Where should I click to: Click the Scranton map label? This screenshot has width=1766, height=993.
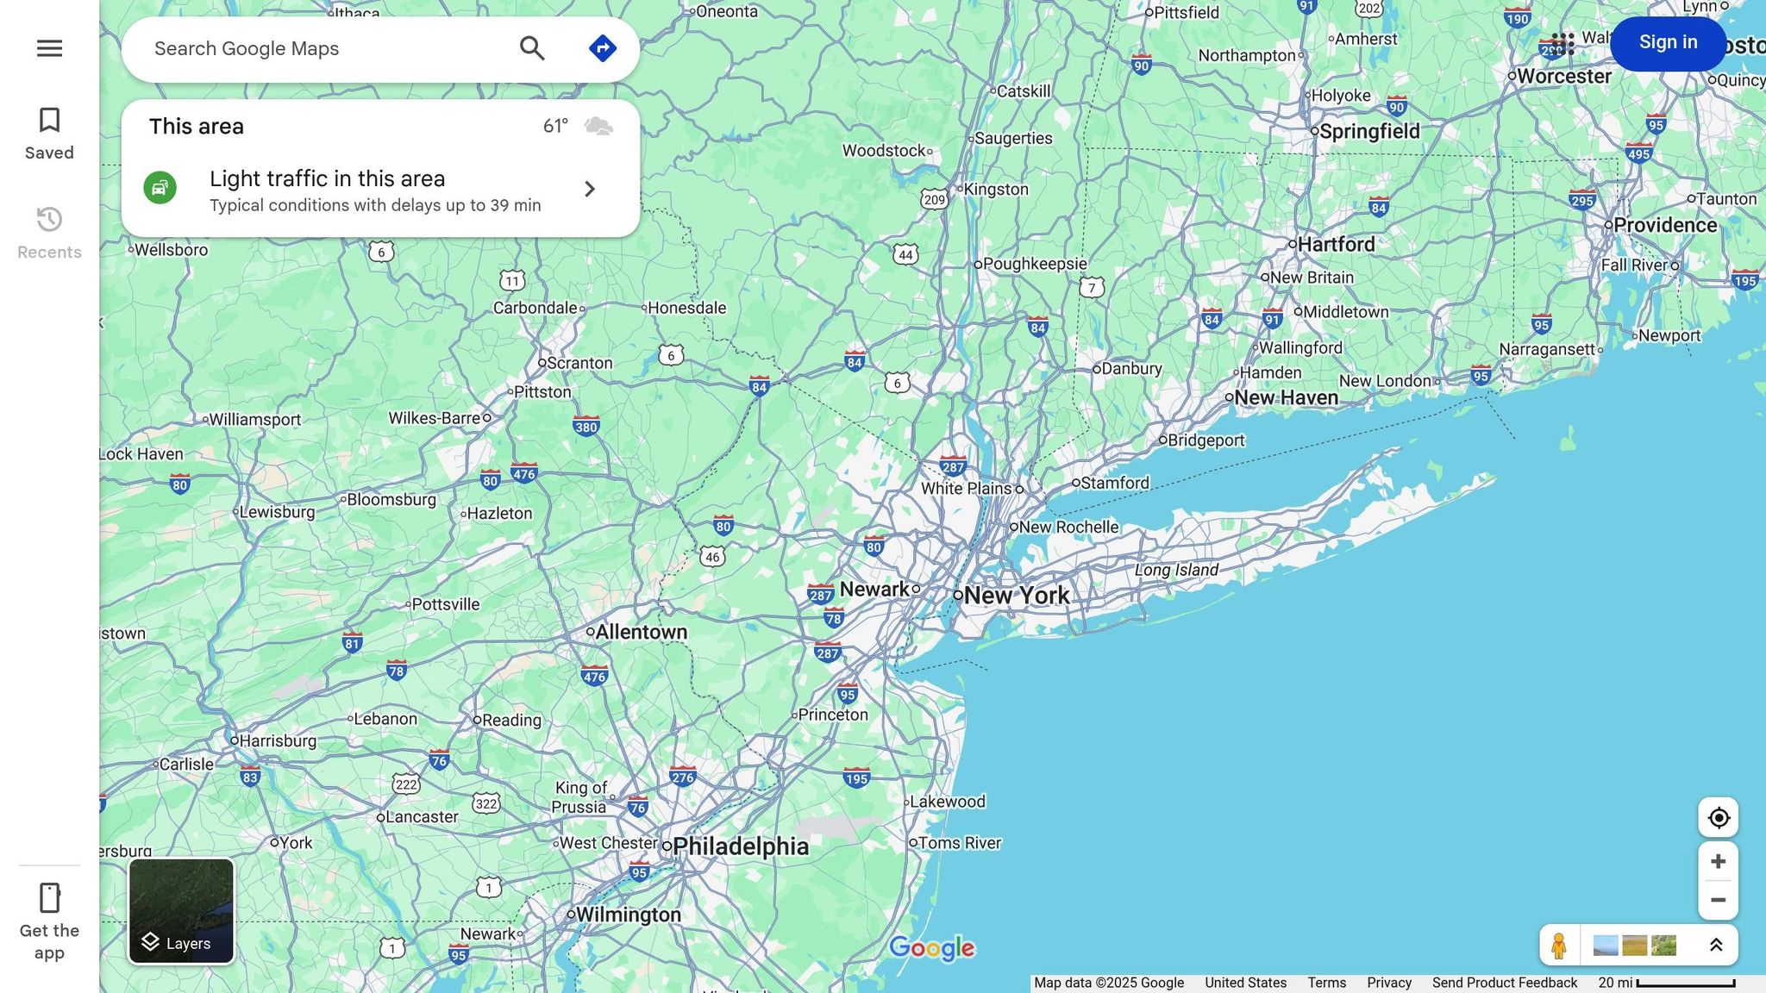click(x=579, y=363)
